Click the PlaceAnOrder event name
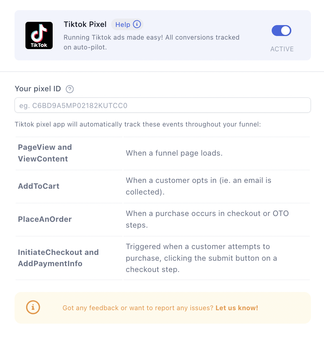 click(x=45, y=219)
